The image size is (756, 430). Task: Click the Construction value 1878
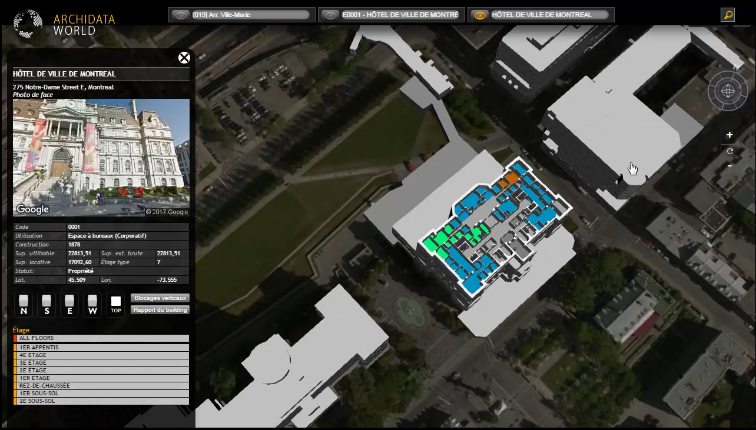click(74, 245)
